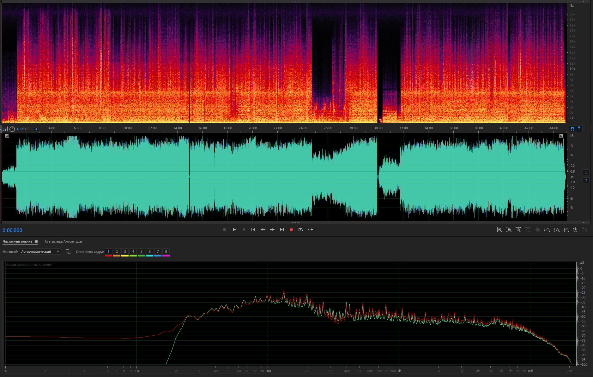This screenshot has height=377, width=593.
Task: Click the Skip Selection icon
Action: tap(310, 230)
